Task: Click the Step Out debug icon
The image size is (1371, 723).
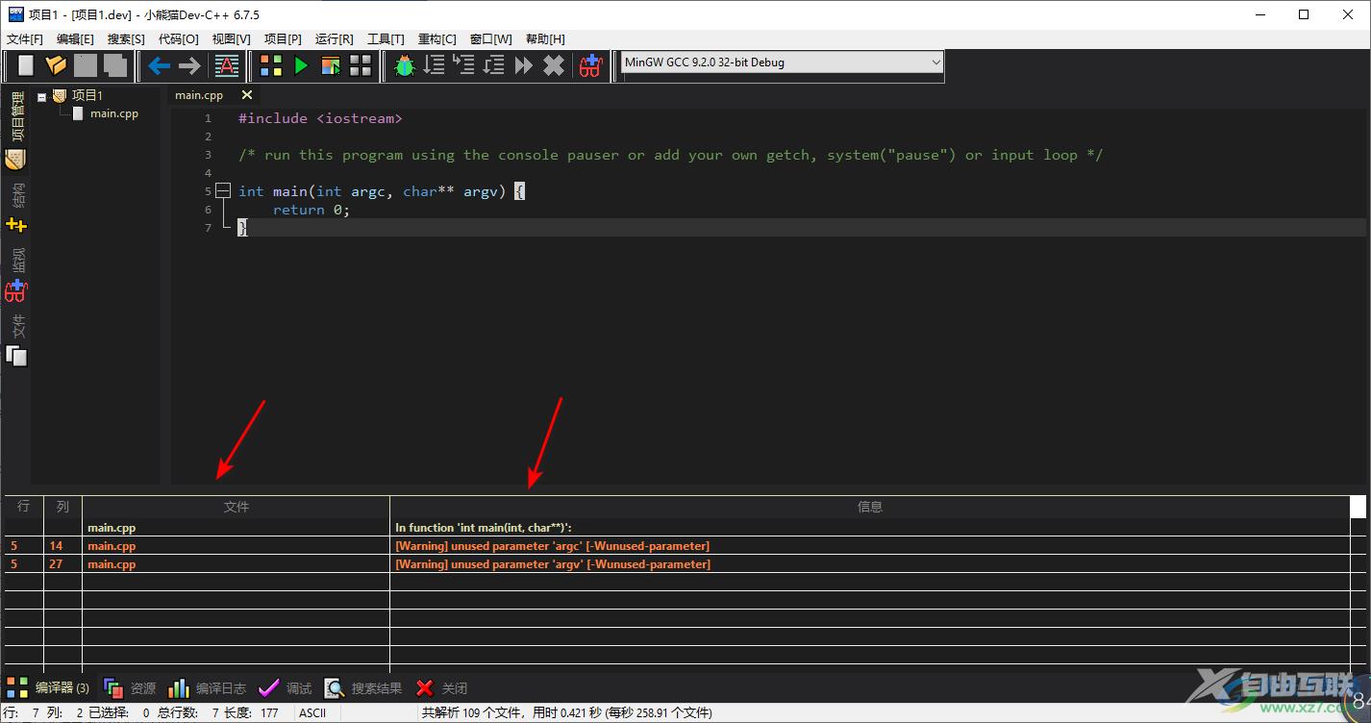Action: (494, 65)
